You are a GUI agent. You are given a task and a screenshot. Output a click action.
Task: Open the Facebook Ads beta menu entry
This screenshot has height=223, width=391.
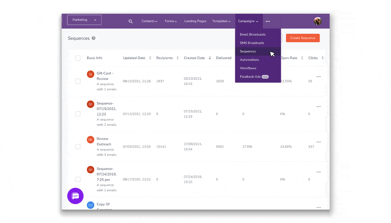pyautogui.click(x=250, y=77)
